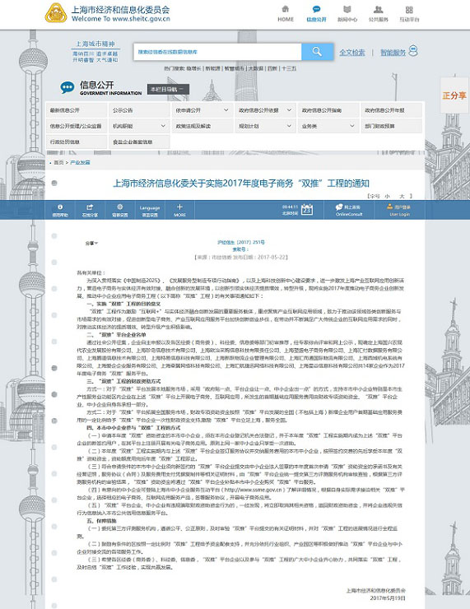Open the 分享 dropdown below the blue toolbar
This screenshot has height=609, width=470.
click(x=91, y=243)
